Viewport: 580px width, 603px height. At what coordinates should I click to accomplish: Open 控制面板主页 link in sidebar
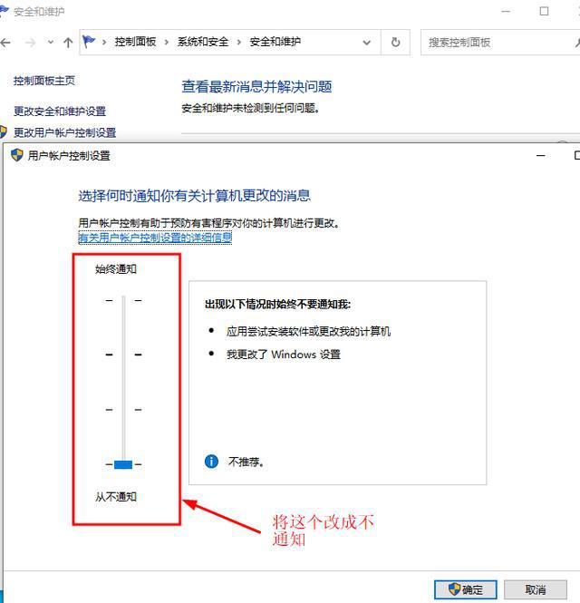tap(44, 81)
